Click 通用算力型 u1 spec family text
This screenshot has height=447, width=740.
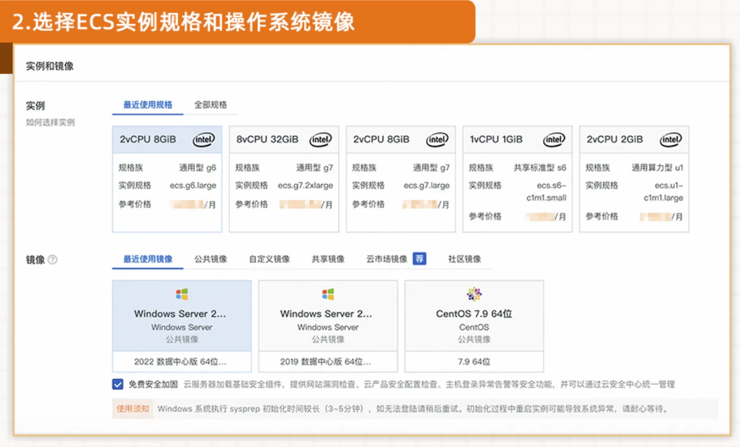click(x=658, y=168)
